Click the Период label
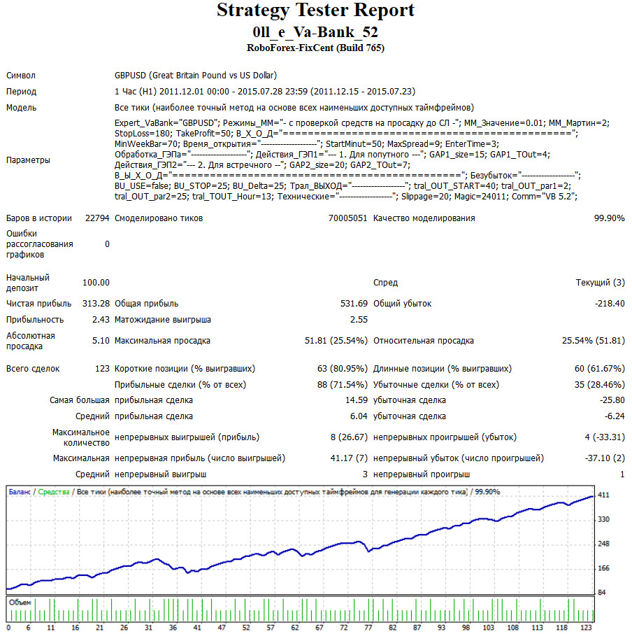 point(21,92)
